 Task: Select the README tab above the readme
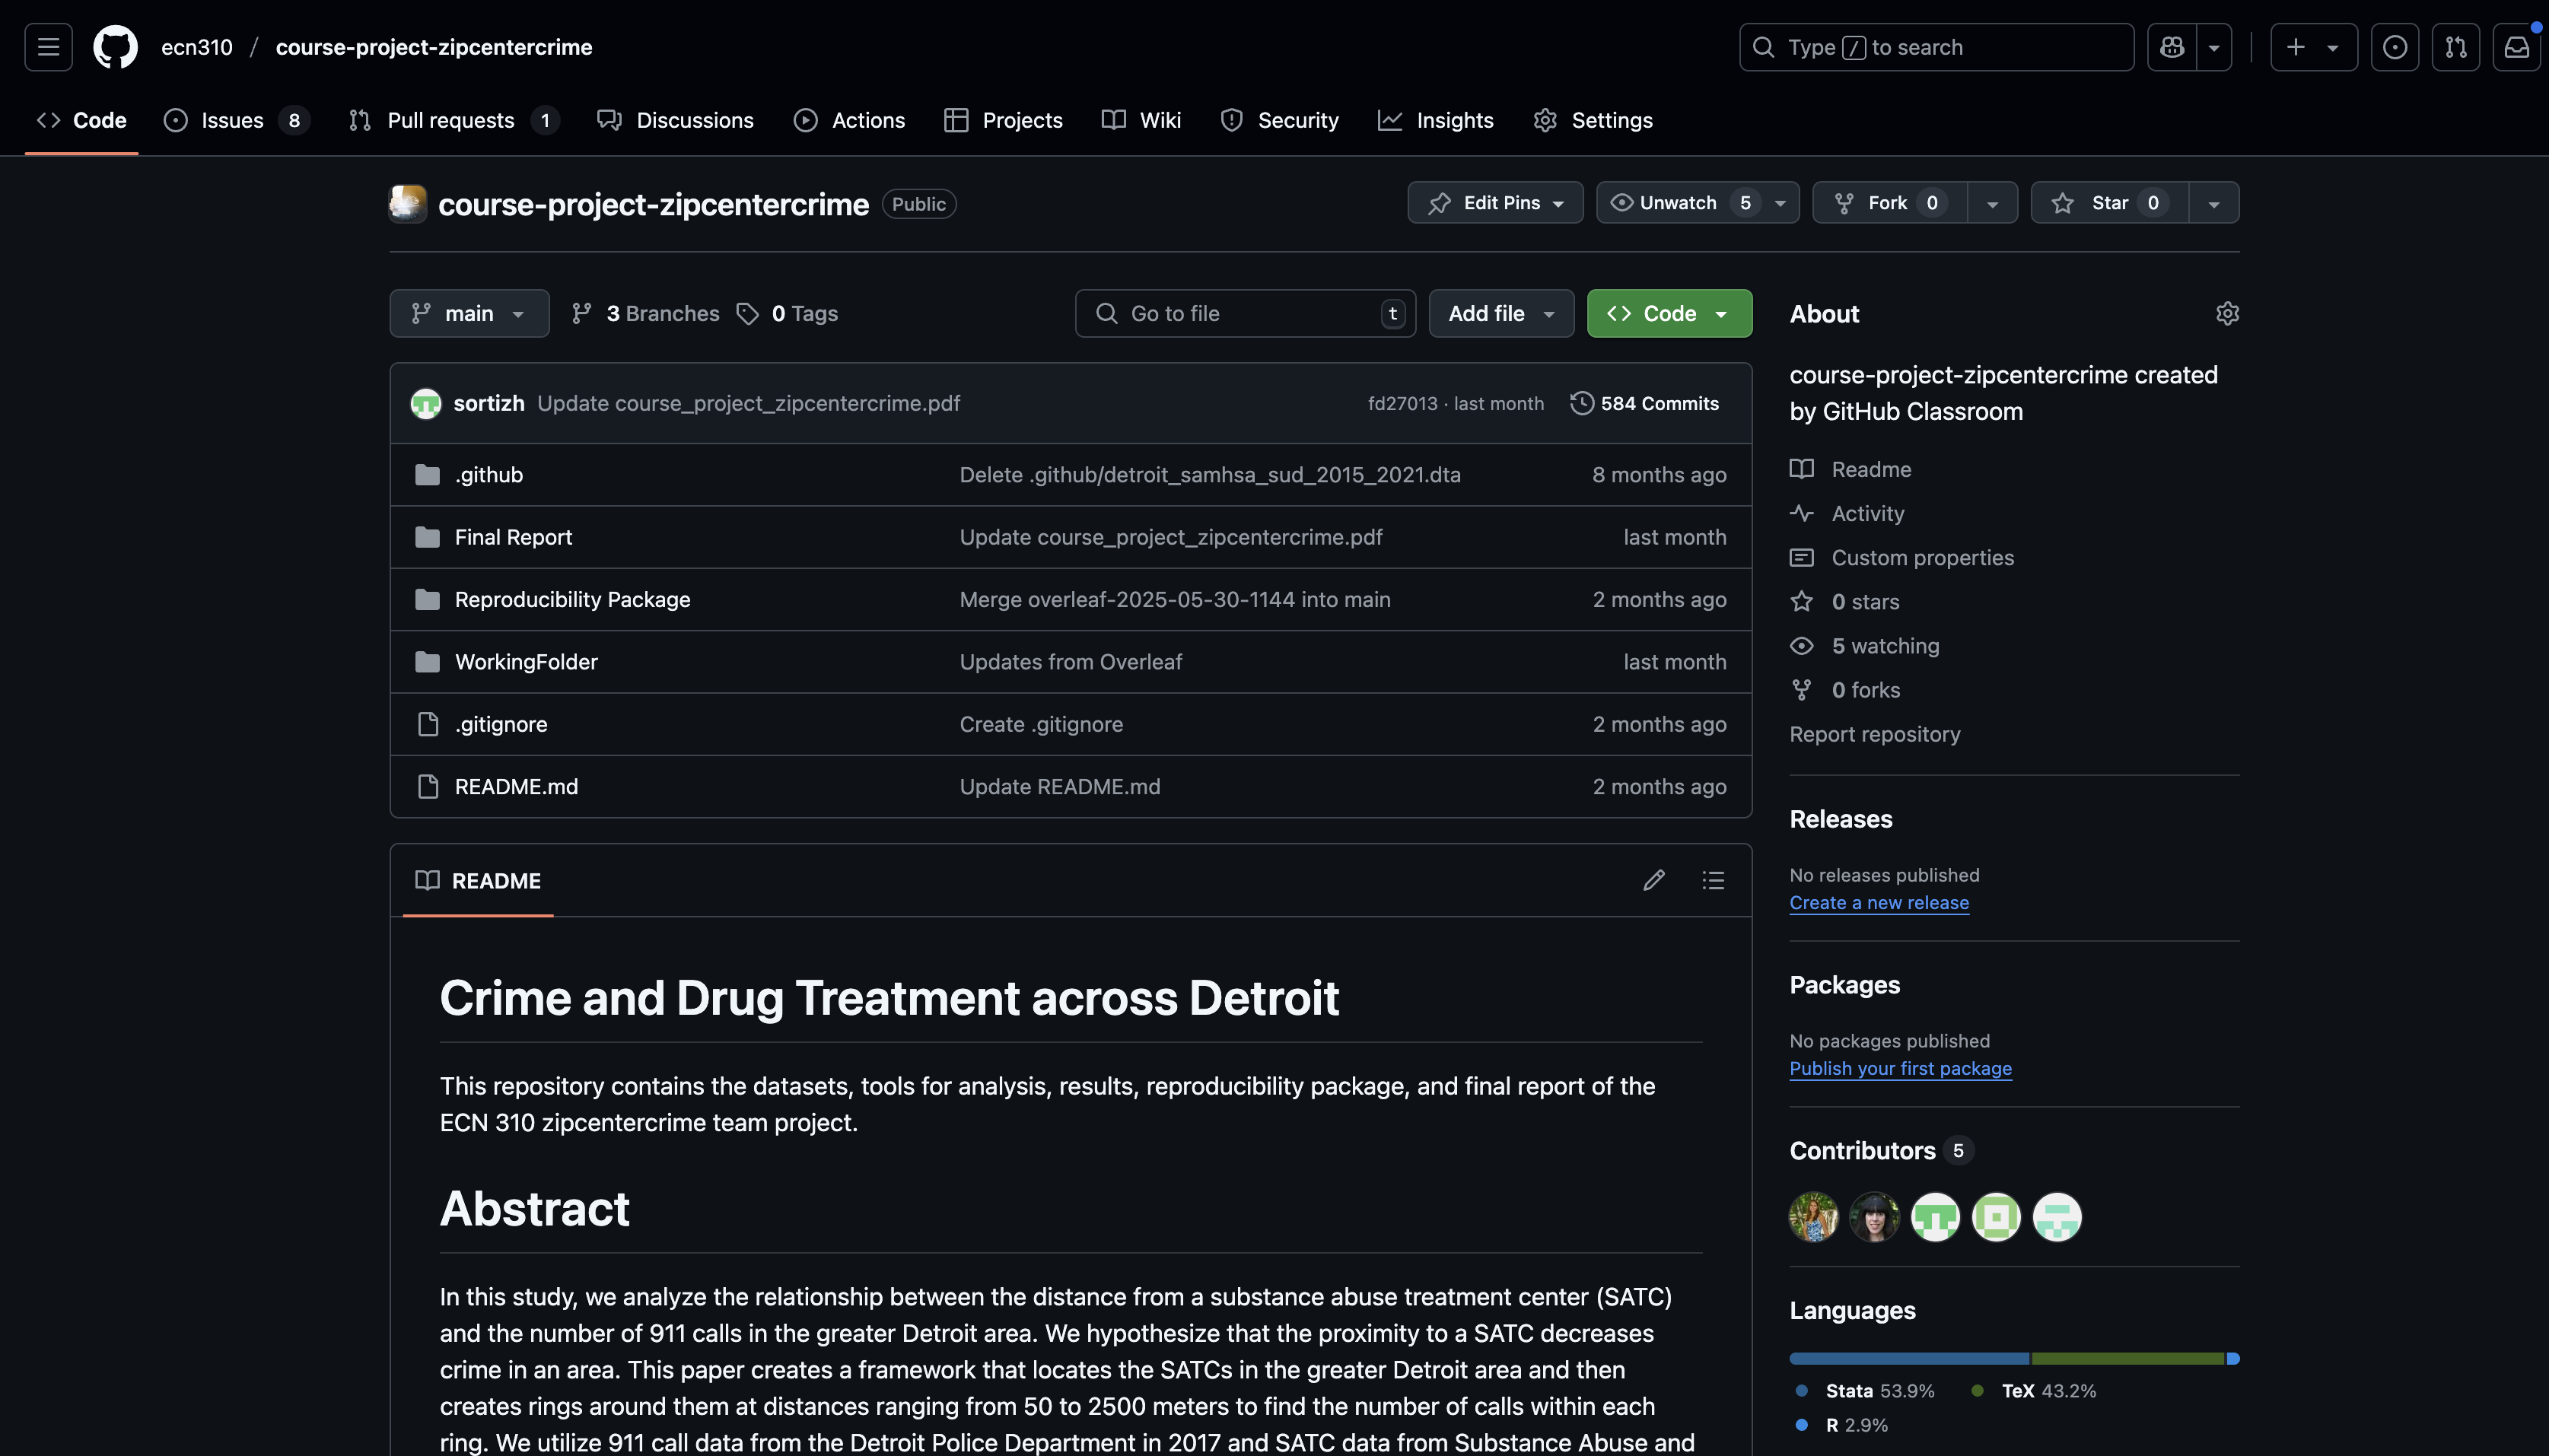[x=478, y=881]
